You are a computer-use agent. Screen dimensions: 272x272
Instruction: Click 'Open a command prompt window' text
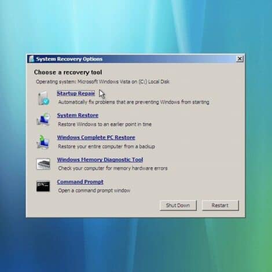point(94,190)
